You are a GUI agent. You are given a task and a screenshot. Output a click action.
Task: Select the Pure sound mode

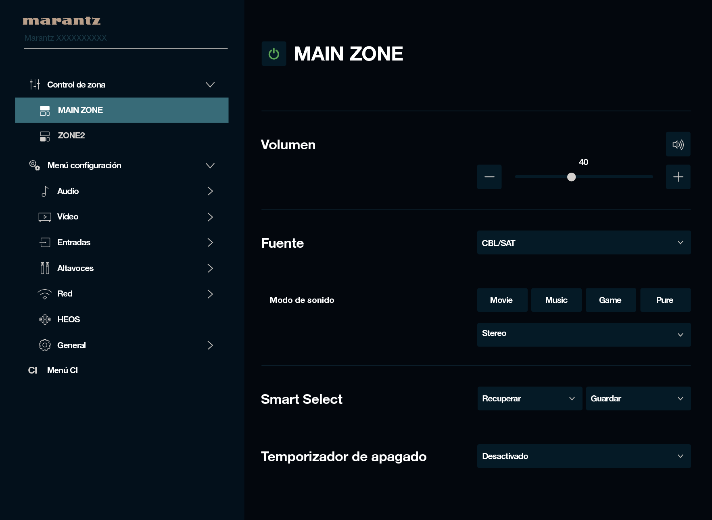coord(665,300)
